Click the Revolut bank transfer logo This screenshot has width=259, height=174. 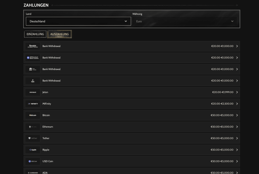pyautogui.click(x=33, y=46)
